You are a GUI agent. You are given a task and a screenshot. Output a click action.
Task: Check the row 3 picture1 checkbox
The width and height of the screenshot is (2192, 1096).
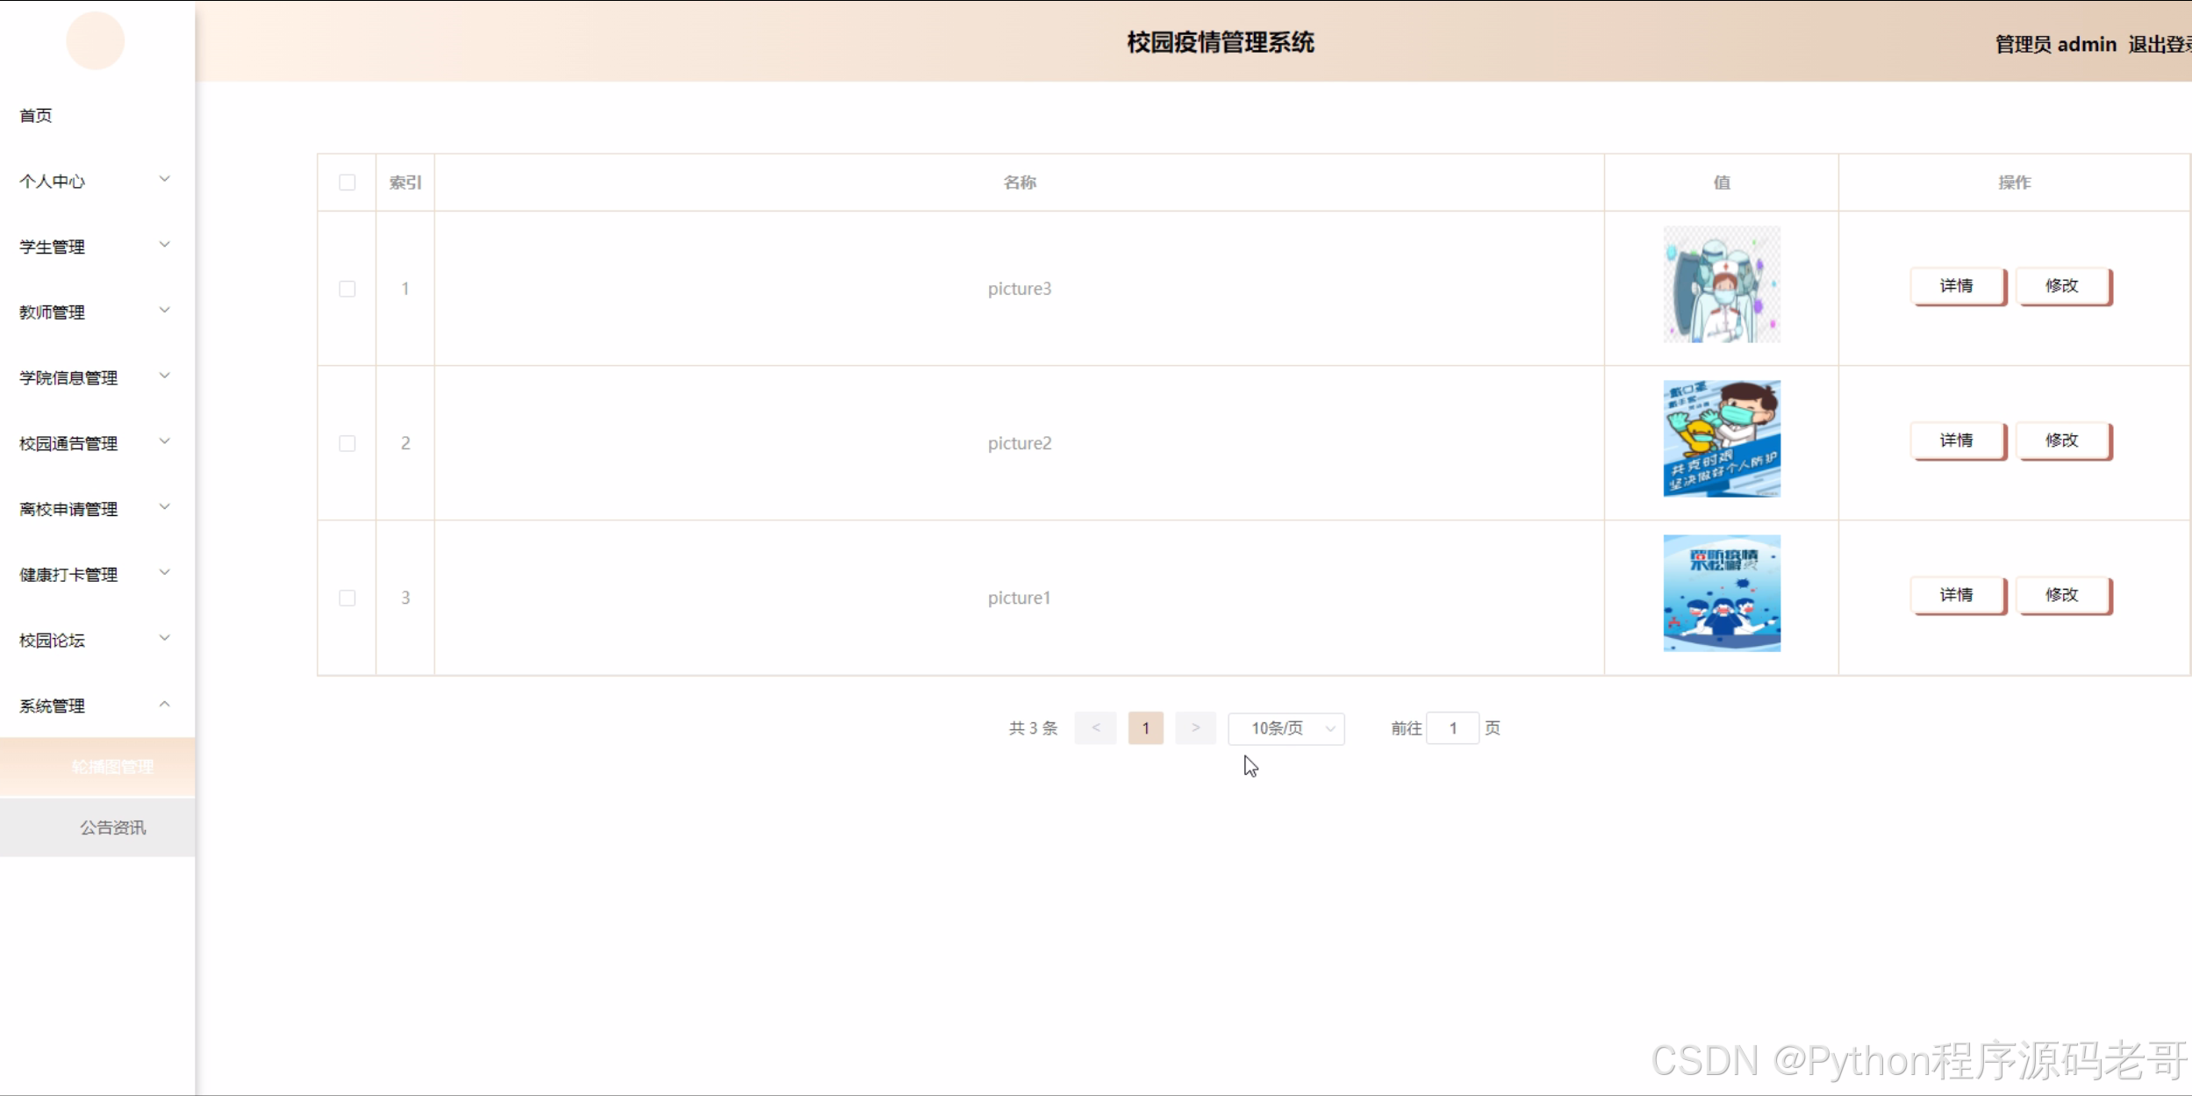[347, 598]
